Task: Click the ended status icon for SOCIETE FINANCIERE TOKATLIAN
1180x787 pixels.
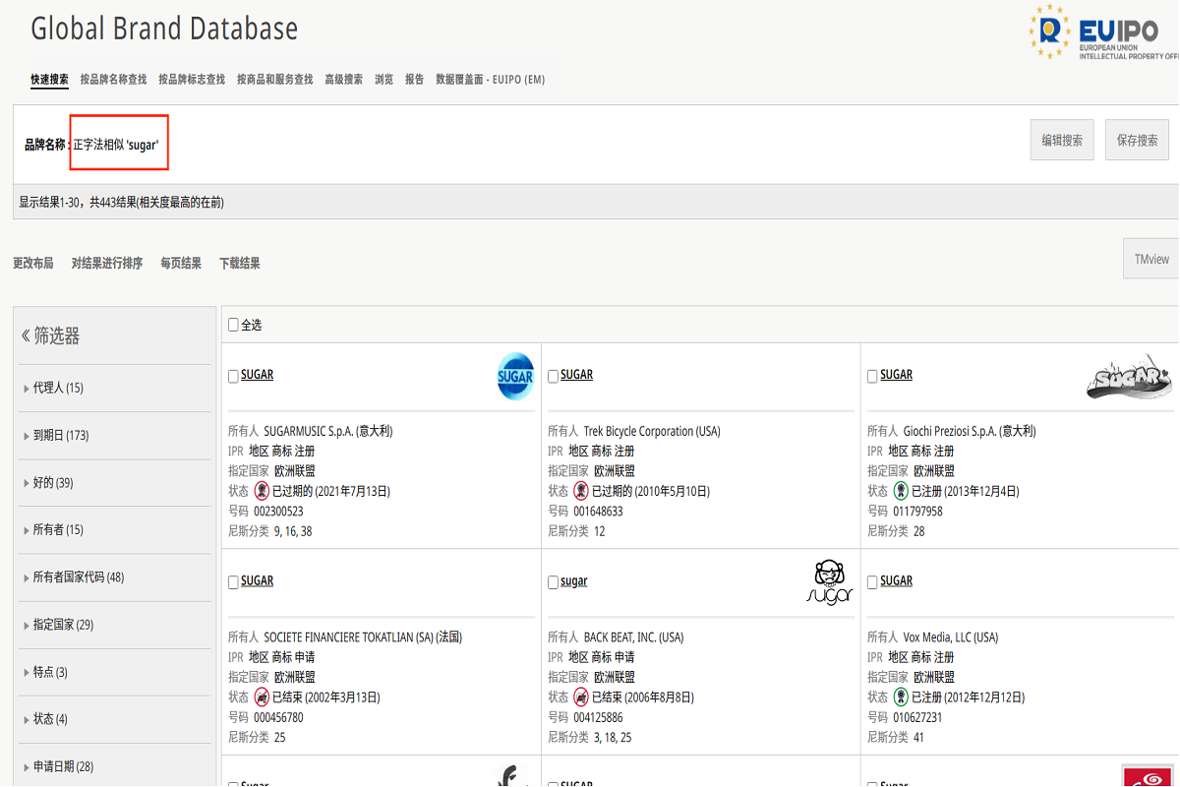Action: 263,696
